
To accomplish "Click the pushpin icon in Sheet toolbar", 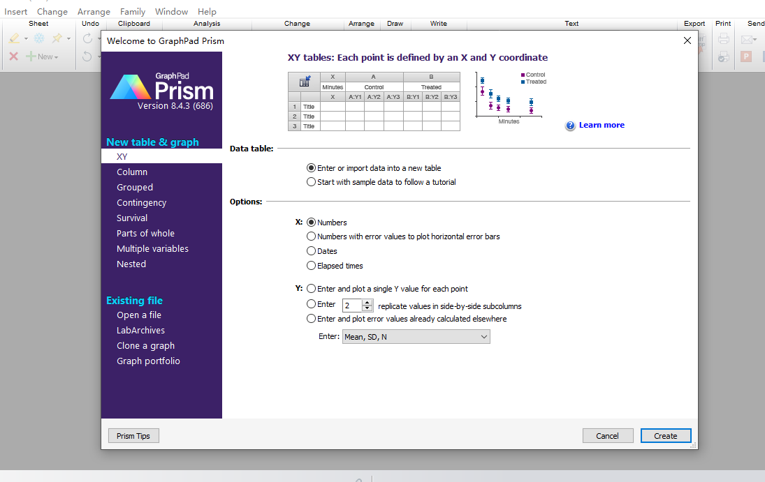I will (57, 38).
